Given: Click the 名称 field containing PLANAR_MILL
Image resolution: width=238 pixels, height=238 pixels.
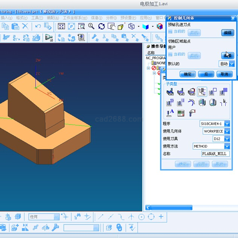Looking at the screenshot, I should pyautogui.click(x=215, y=154).
